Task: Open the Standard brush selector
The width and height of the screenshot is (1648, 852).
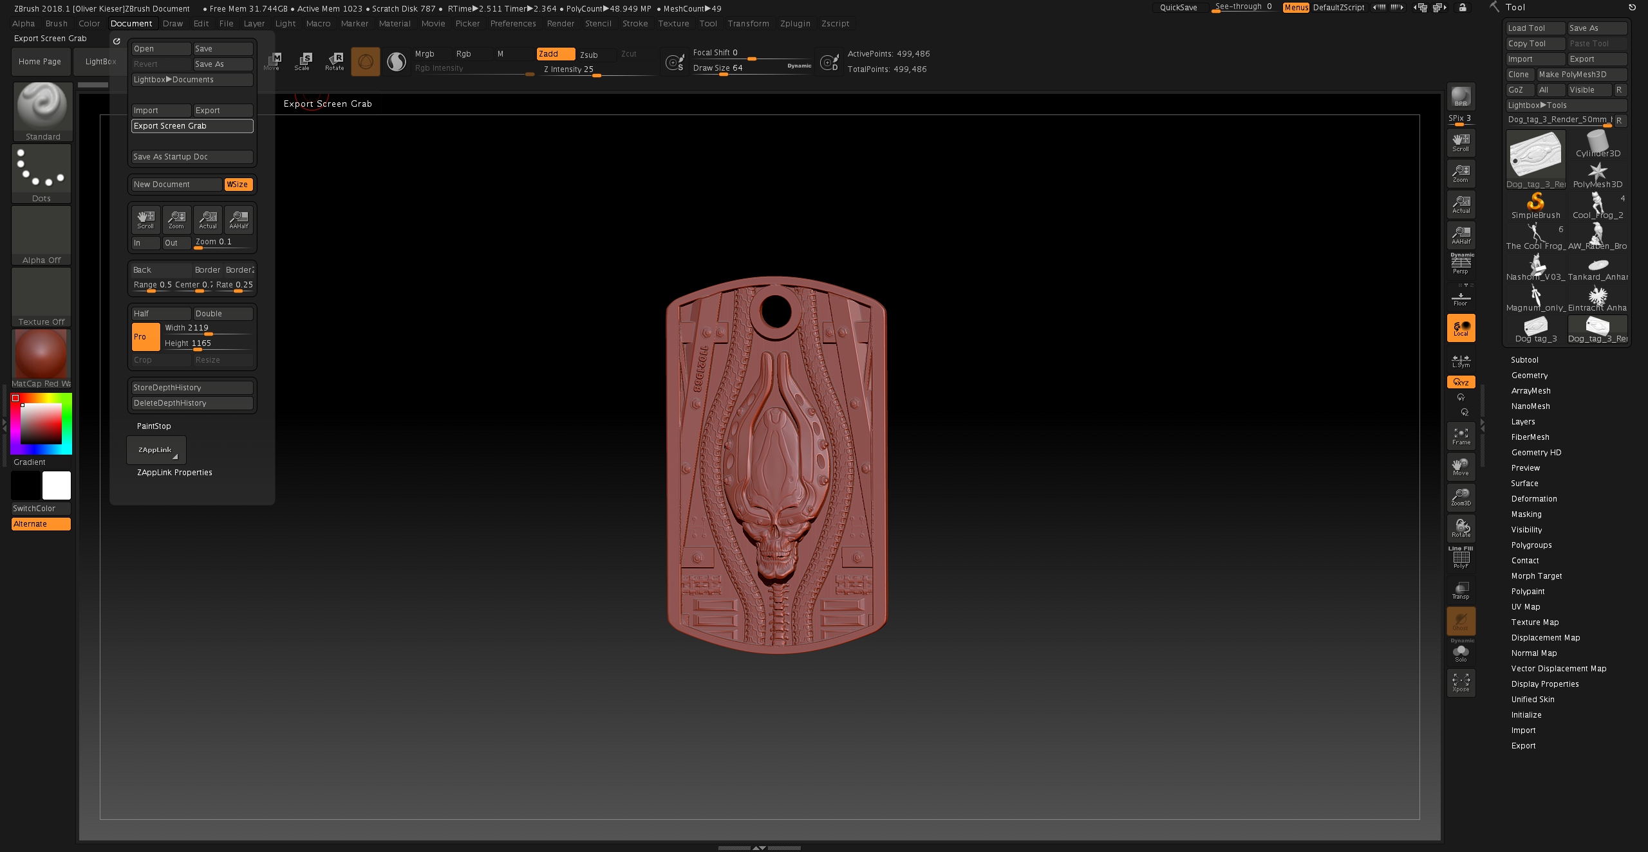Action: pos(42,112)
